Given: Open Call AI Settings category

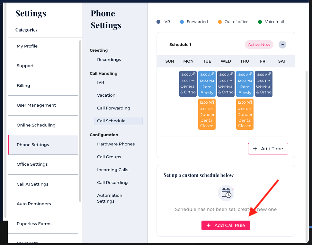Looking at the screenshot, I should (32, 184).
